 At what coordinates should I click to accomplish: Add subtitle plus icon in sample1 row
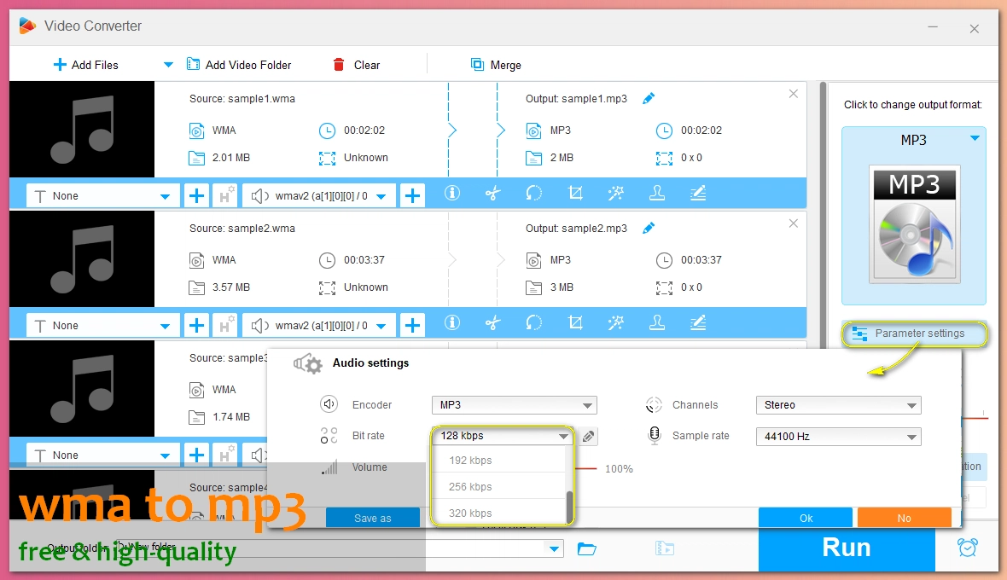click(x=196, y=195)
